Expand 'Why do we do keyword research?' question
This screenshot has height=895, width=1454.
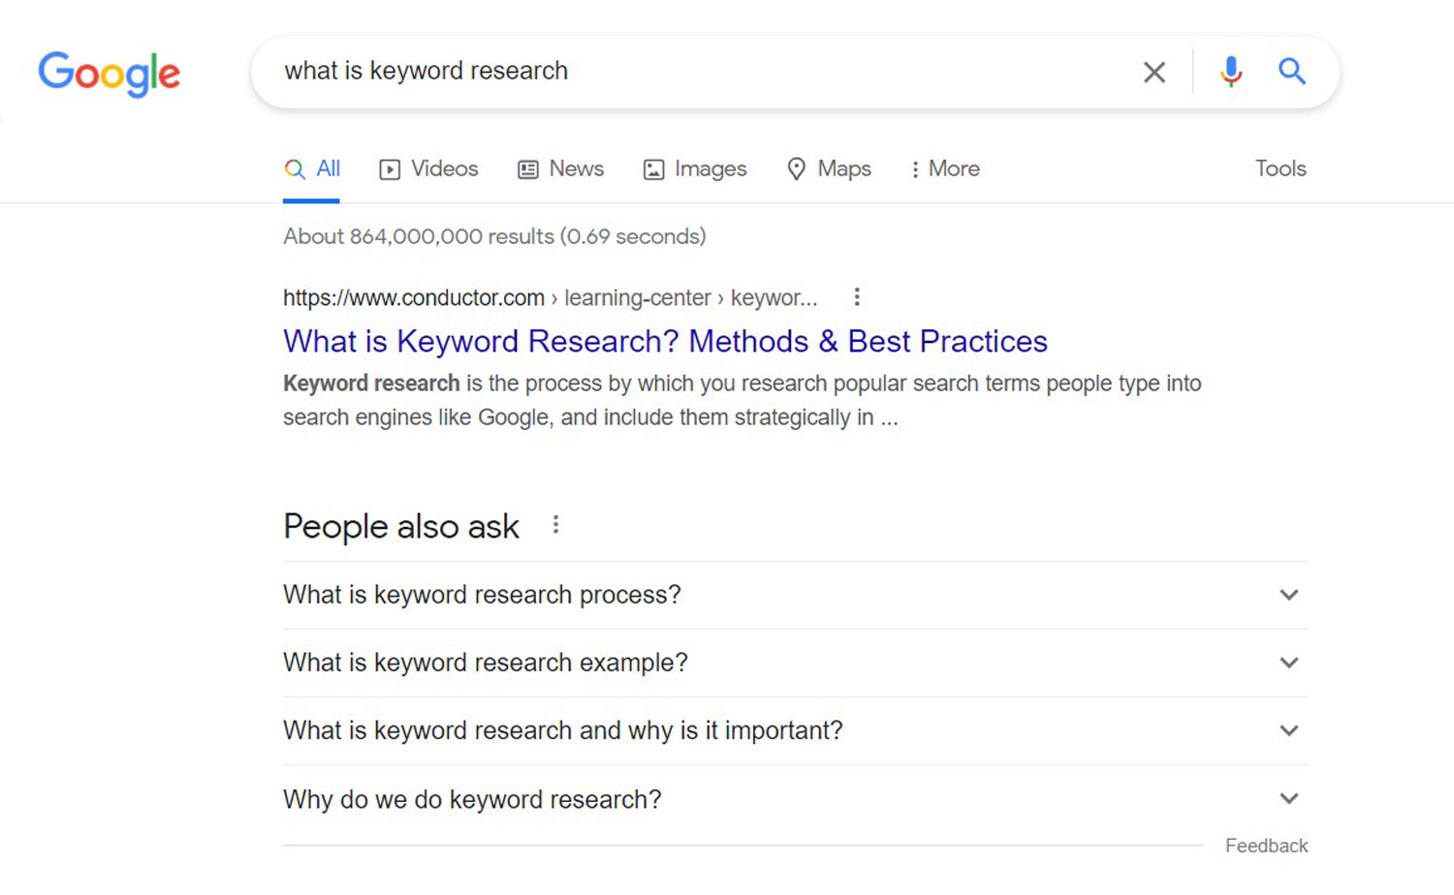click(795, 799)
